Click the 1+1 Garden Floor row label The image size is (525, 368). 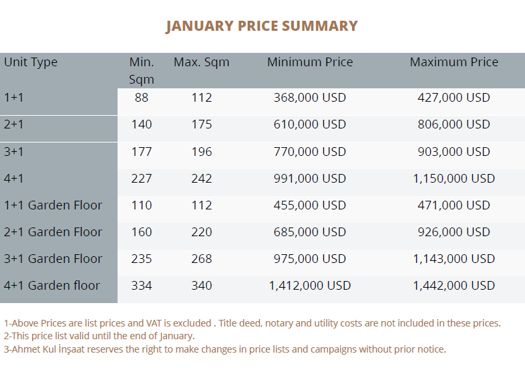point(53,205)
